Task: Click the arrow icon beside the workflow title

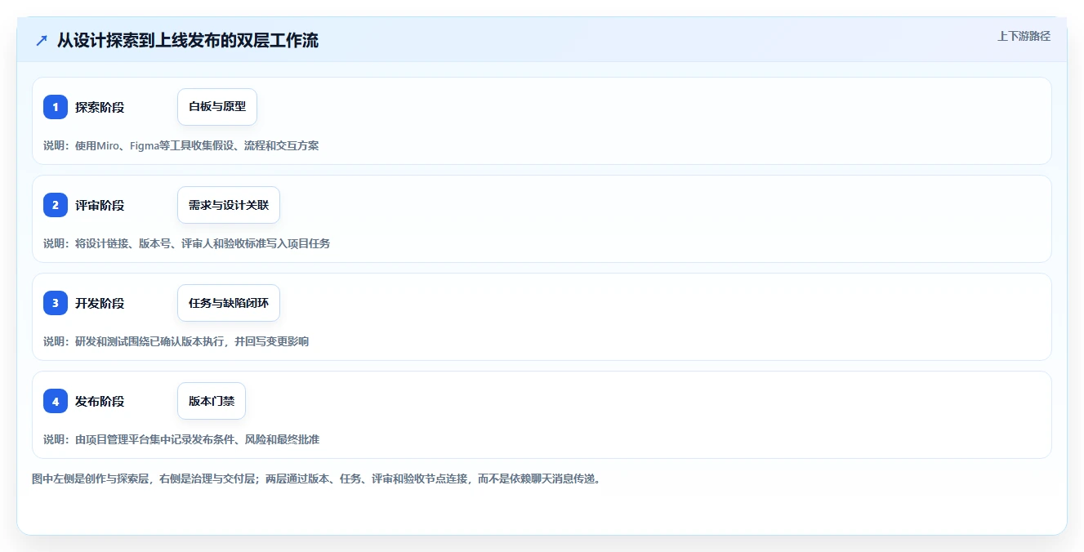Action: (42, 41)
